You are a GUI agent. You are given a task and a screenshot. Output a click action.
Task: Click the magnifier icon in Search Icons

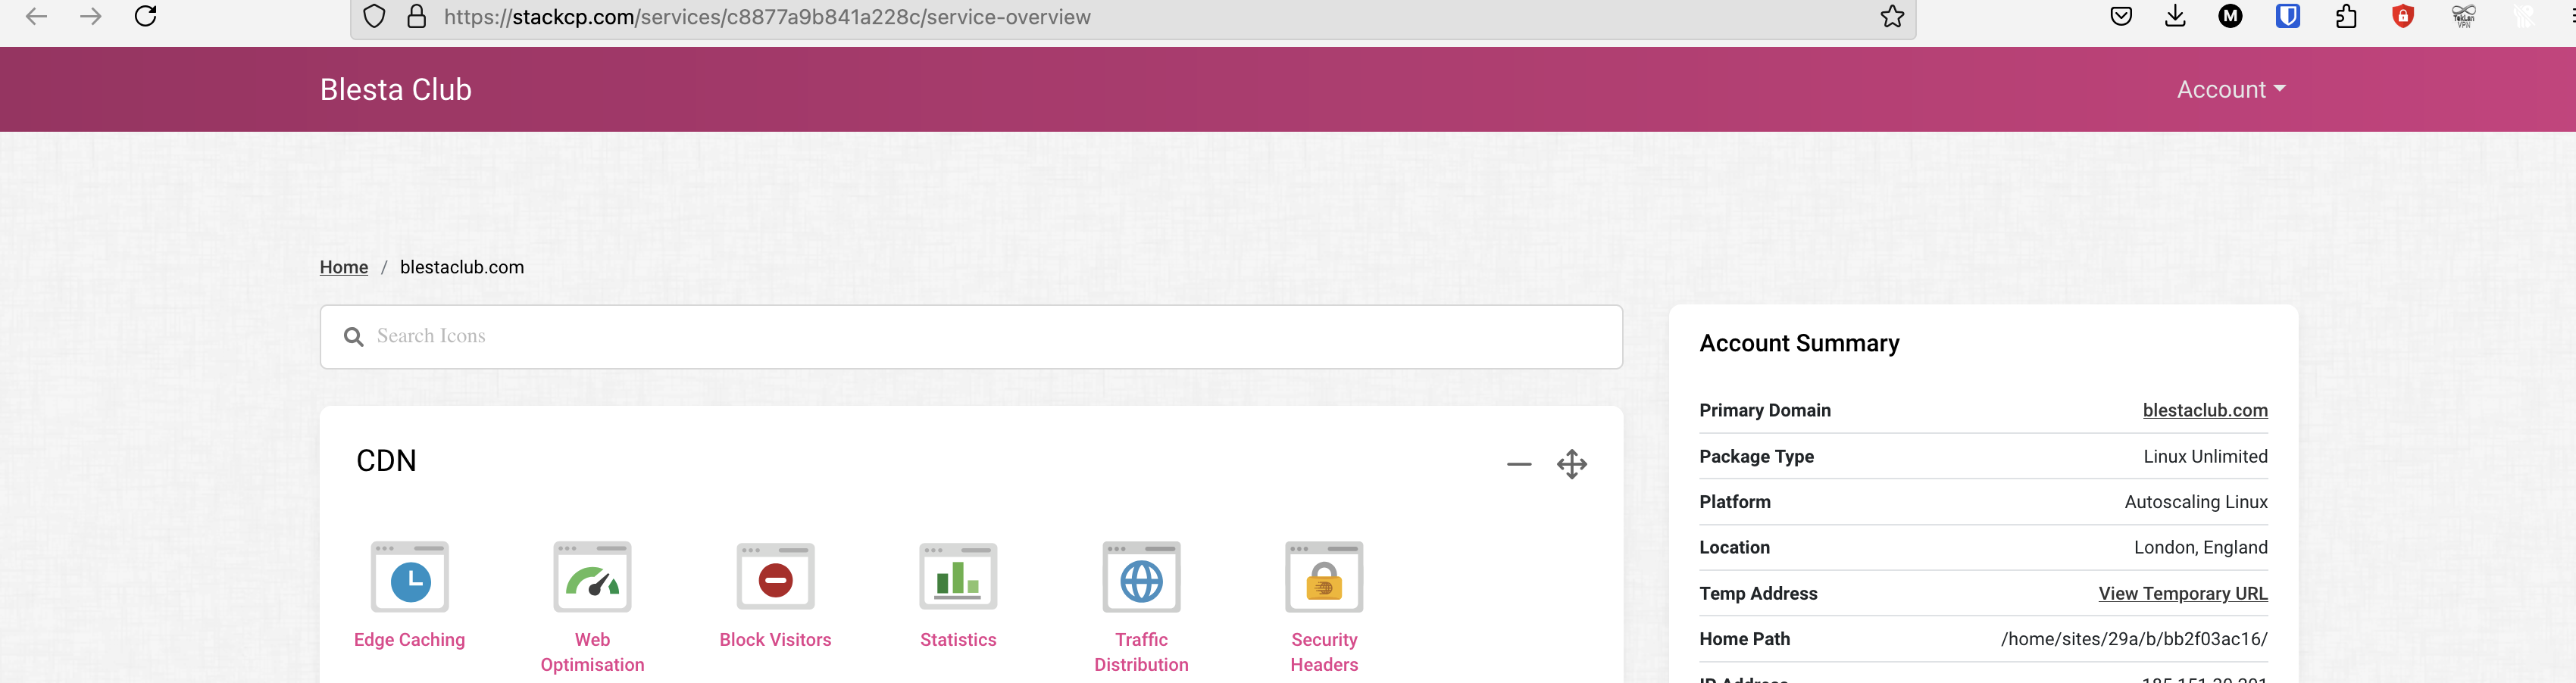click(x=353, y=337)
